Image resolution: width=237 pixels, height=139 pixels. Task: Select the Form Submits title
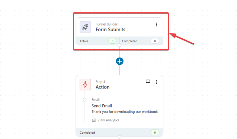click(x=110, y=29)
